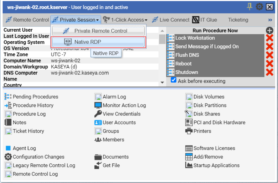The width and height of the screenshot is (278, 183).
Task: Click Procedure History icon
Action: pyautogui.click(x=8, y=105)
